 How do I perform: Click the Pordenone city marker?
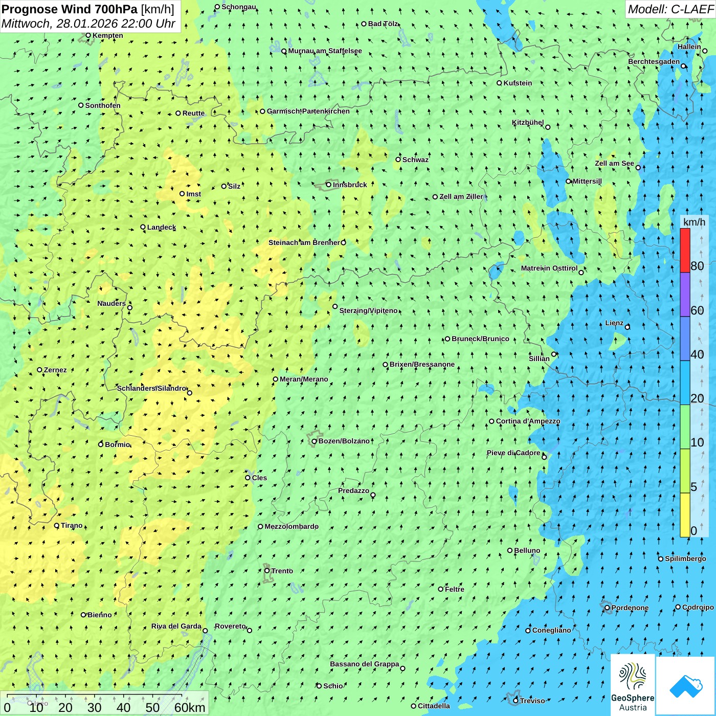click(x=607, y=608)
